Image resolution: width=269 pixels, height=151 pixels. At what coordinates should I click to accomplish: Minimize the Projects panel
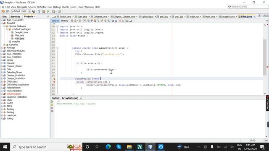[48, 17]
